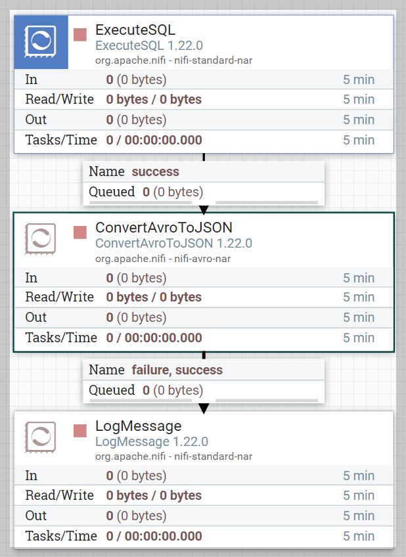This screenshot has width=406, height=557.
Task: Click the queue count bar of the success connection
Action: click(141, 203)
